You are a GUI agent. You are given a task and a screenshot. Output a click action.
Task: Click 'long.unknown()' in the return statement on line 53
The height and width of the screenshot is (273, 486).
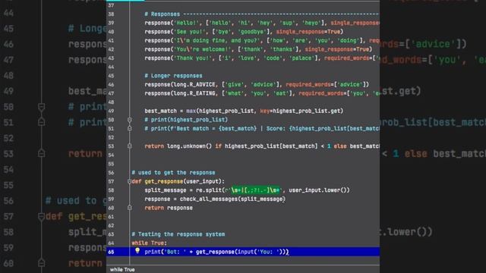pyautogui.click(x=189, y=146)
